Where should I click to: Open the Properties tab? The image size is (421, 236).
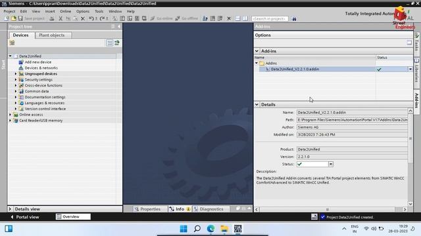(147, 209)
